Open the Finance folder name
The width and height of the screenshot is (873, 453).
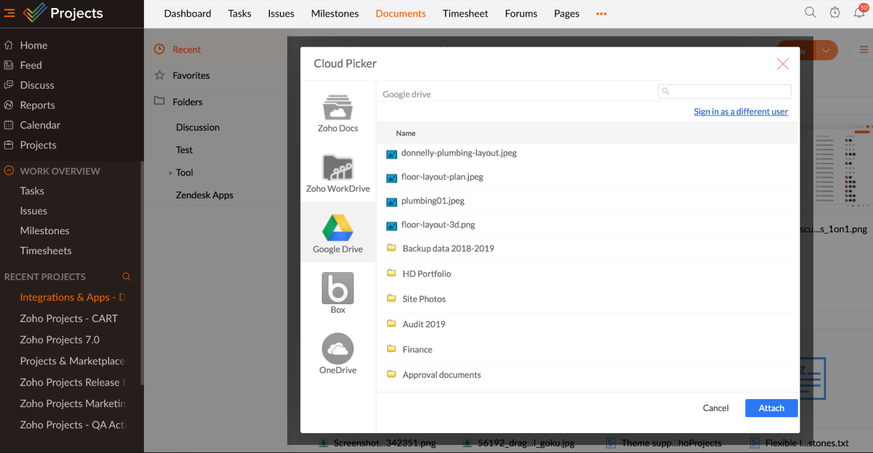coord(418,350)
